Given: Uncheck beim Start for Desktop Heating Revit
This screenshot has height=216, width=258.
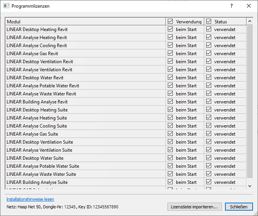Looking at the screenshot, I should click(170, 29).
